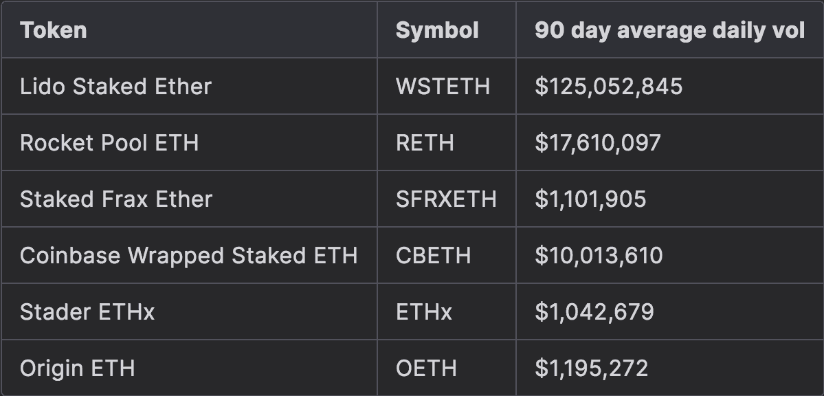This screenshot has height=396, width=824.
Task: Click the Stader ETHx token cell
Action: point(87,312)
